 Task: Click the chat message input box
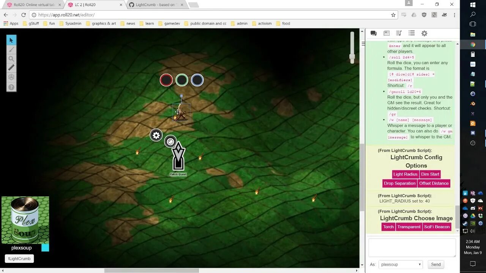click(x=412, y=248)
